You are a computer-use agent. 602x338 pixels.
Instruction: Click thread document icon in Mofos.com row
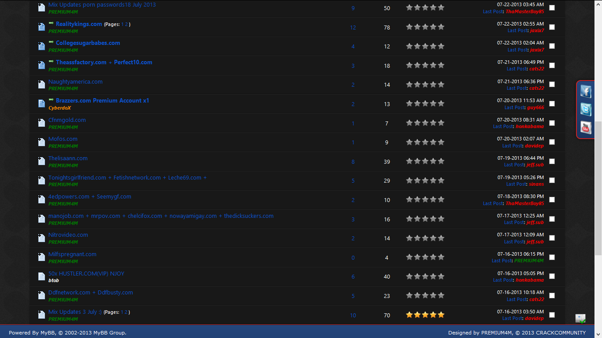[x=41, y=142]
